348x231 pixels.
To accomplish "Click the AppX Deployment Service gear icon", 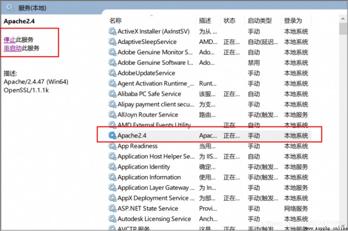I will pos(112,198).
